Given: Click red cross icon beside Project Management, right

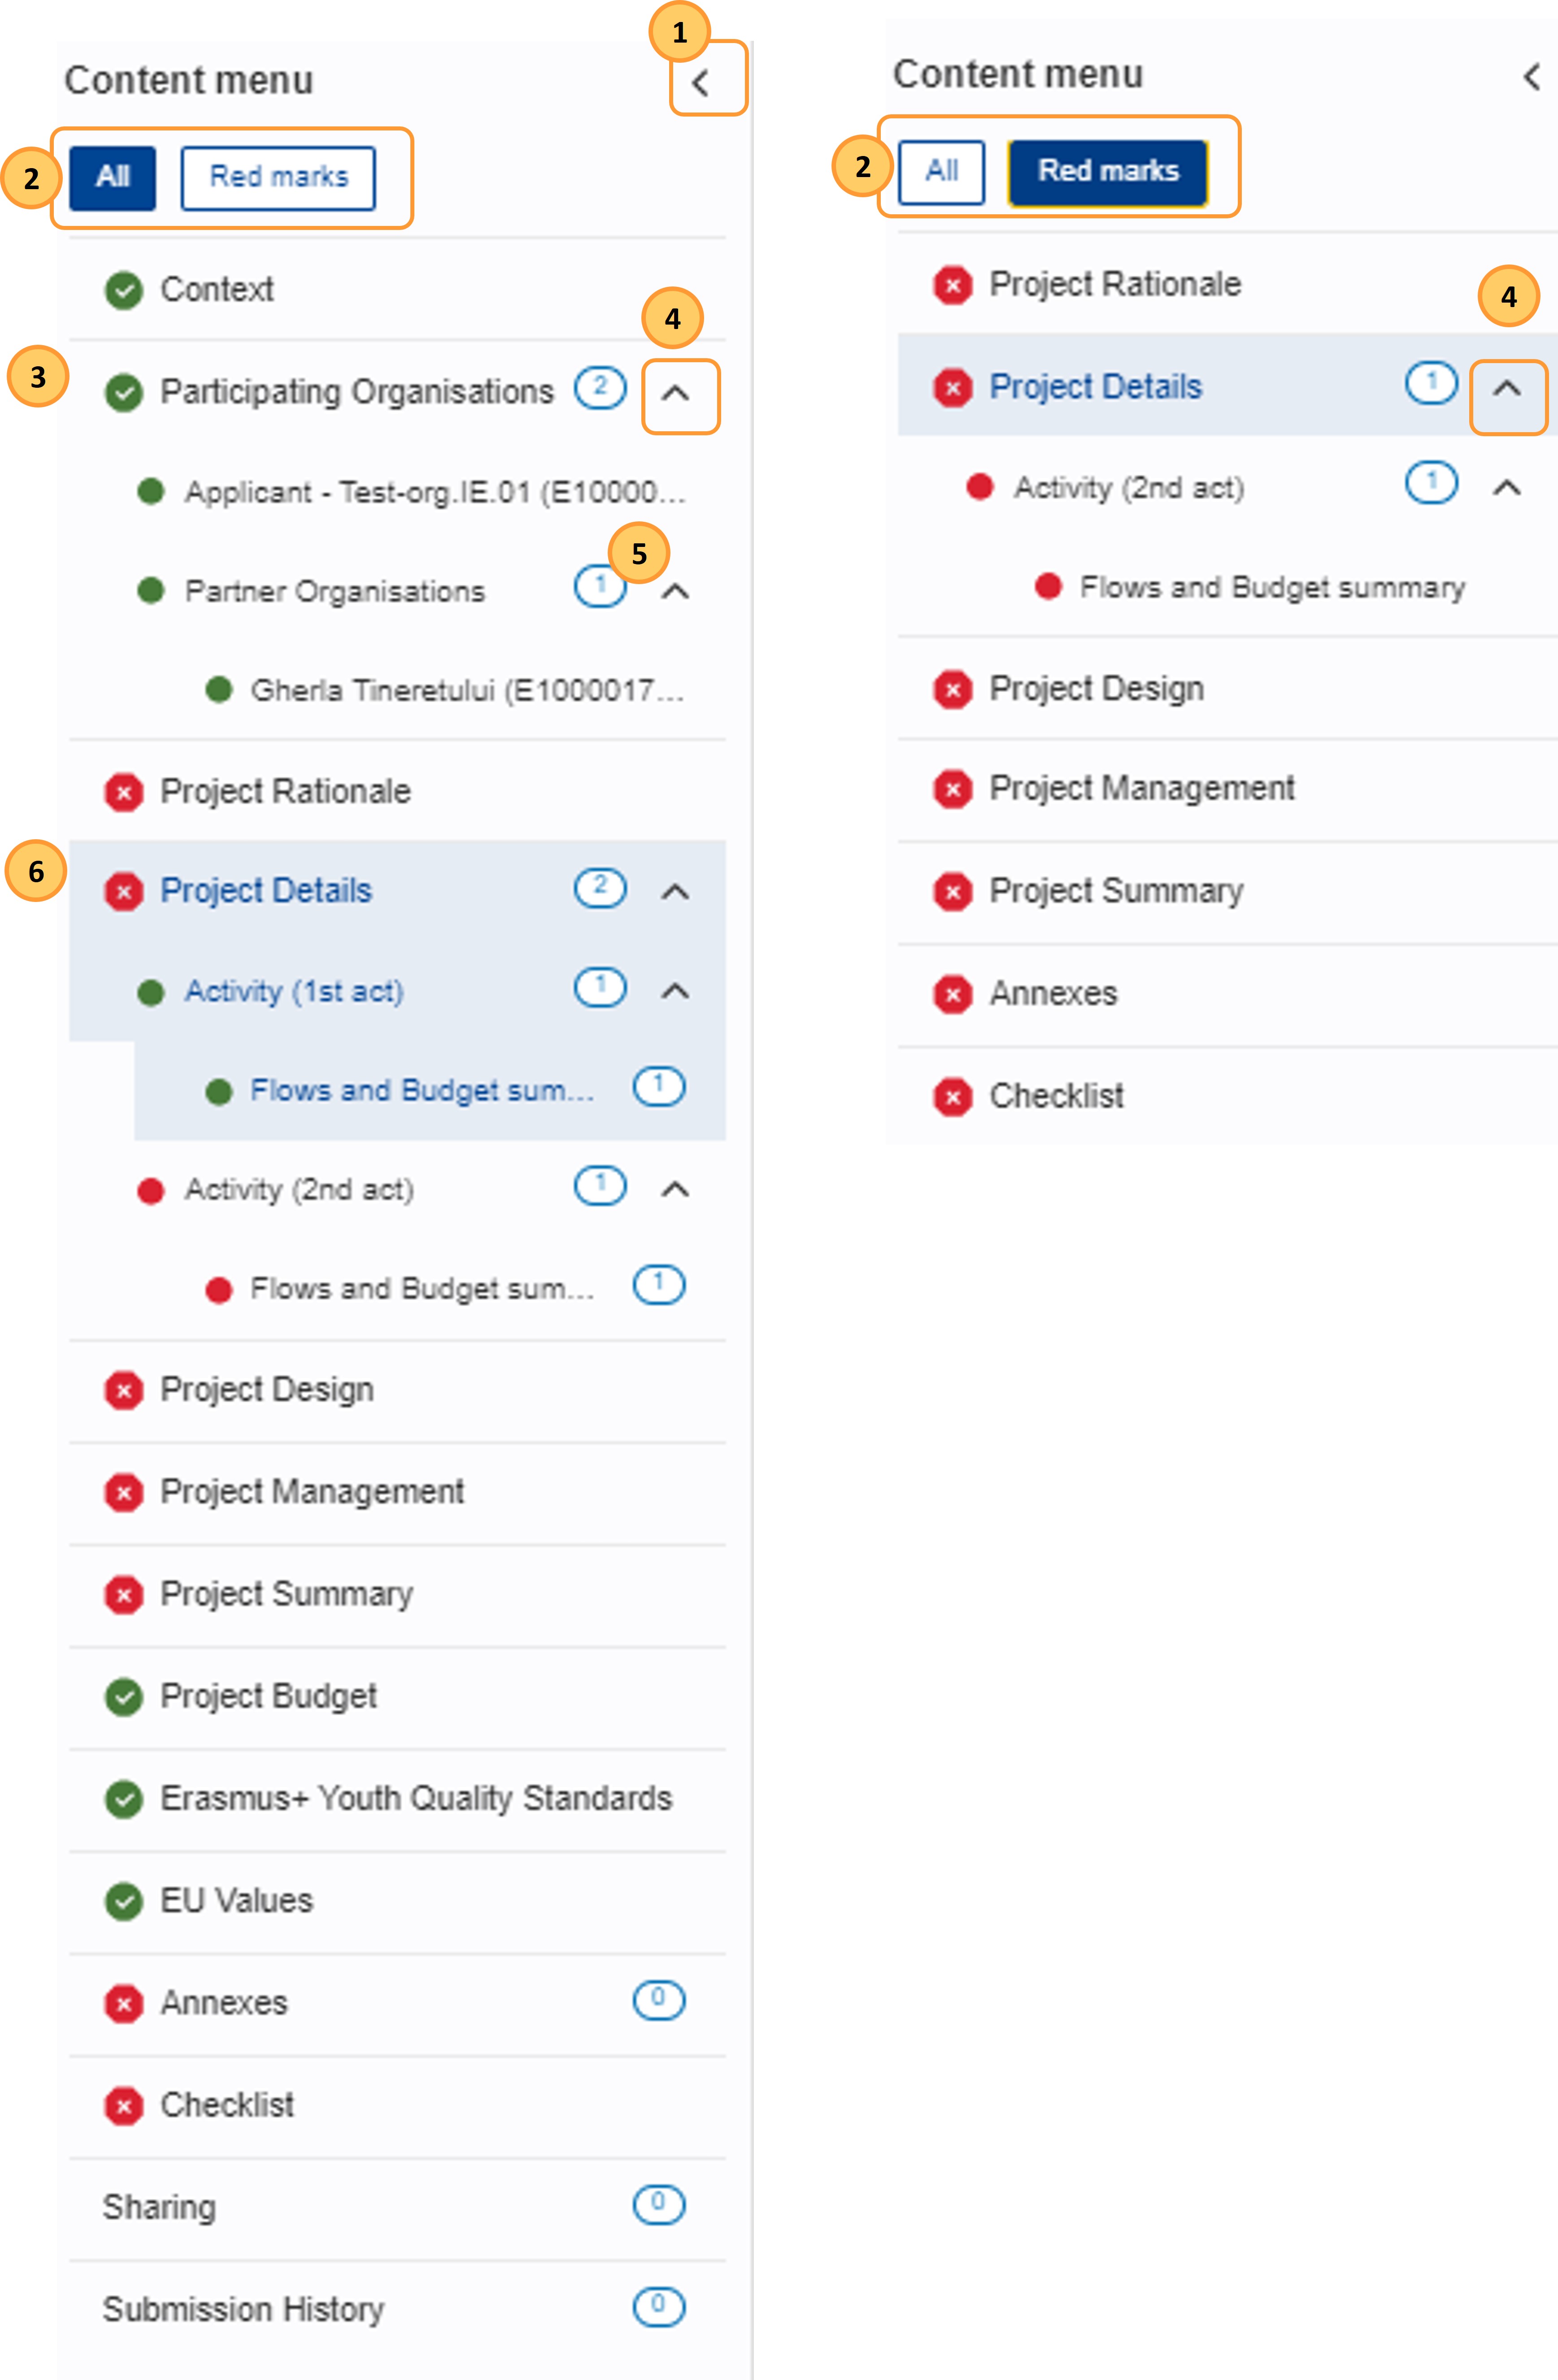Looking at the screenshot, I should pyautogui.click(x=953, y=789).
